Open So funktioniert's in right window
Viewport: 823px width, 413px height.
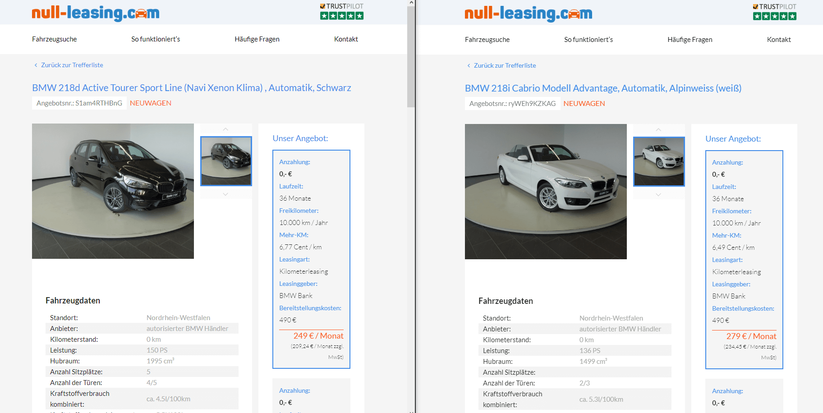[x=589, y=40]
